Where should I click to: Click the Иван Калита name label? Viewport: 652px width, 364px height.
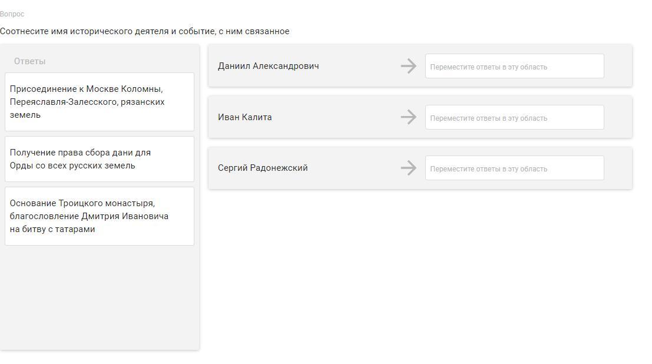coord(245,117)
